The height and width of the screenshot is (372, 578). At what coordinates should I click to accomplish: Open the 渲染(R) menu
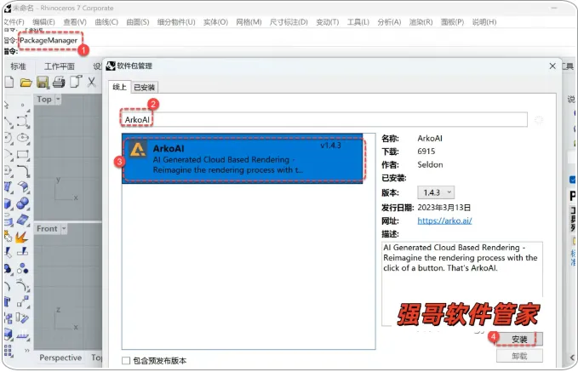coord(421,22)
